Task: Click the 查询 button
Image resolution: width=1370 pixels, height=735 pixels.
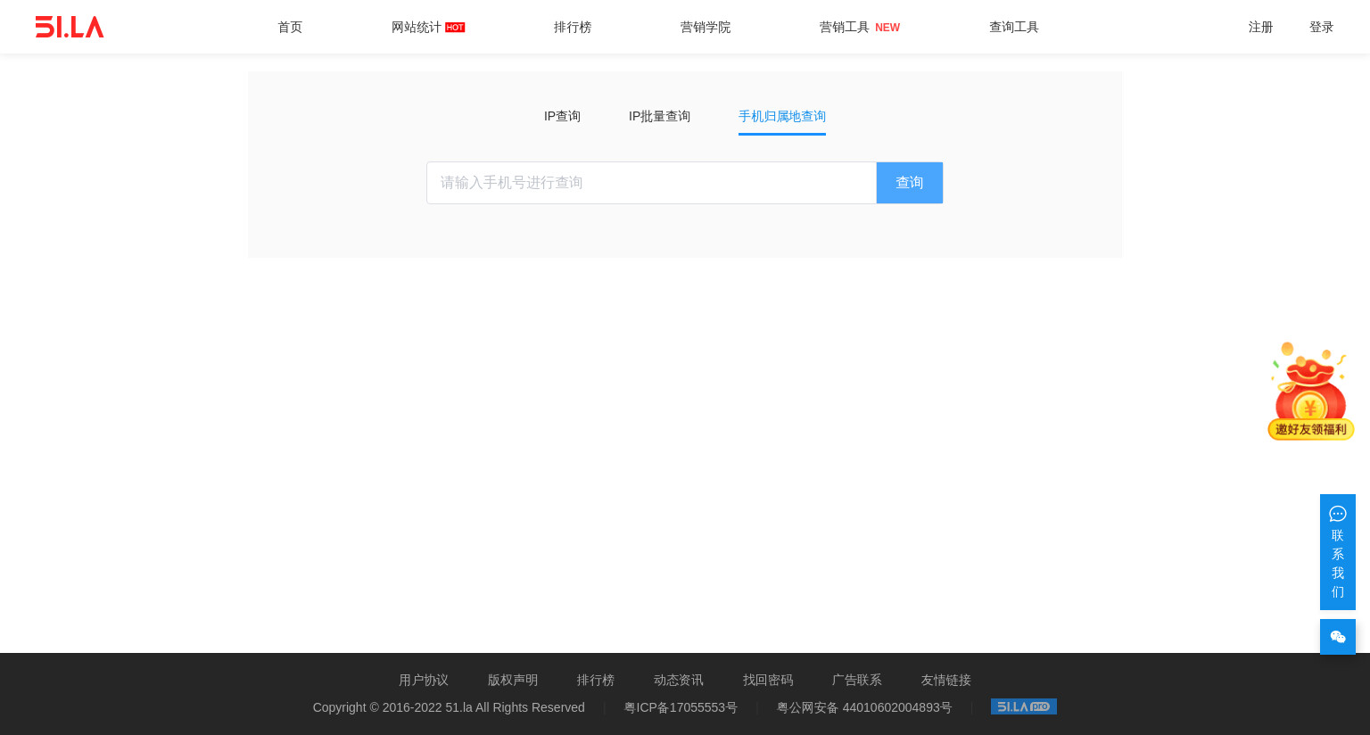Action: coord(910,183)
